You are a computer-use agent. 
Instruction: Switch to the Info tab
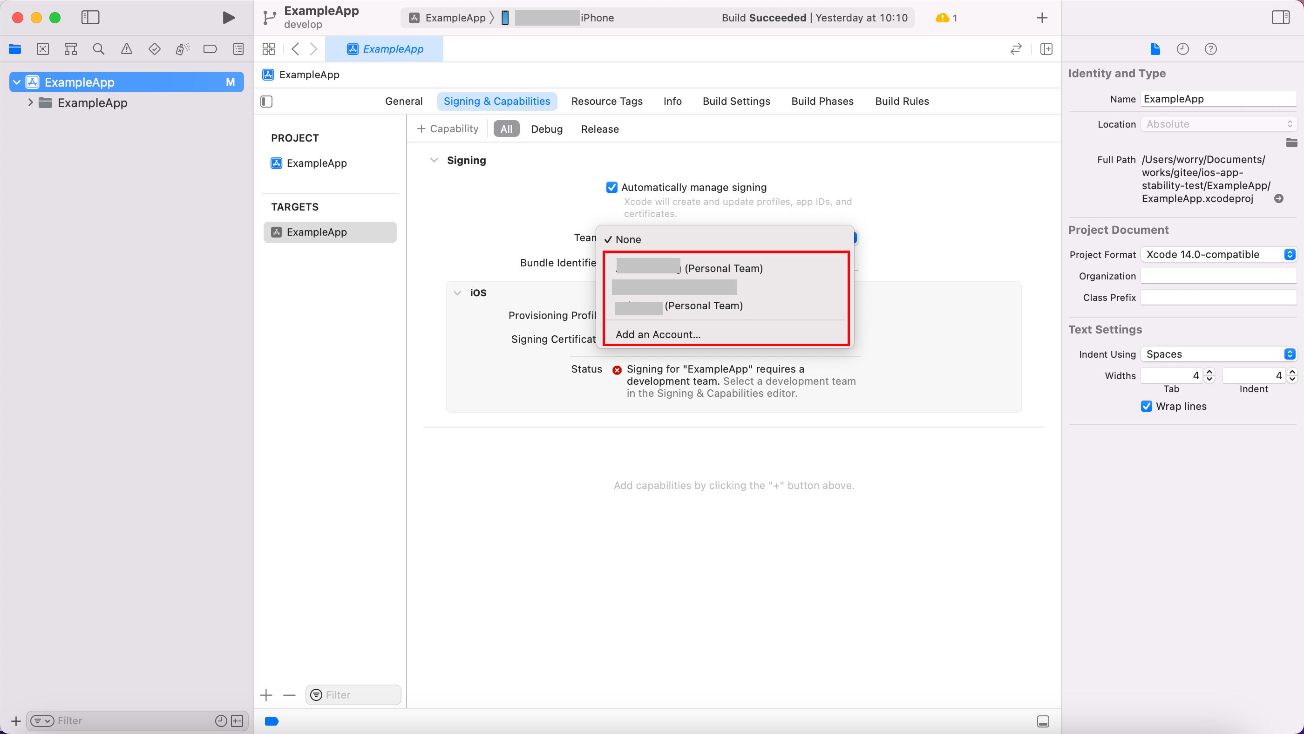point(672,101)
